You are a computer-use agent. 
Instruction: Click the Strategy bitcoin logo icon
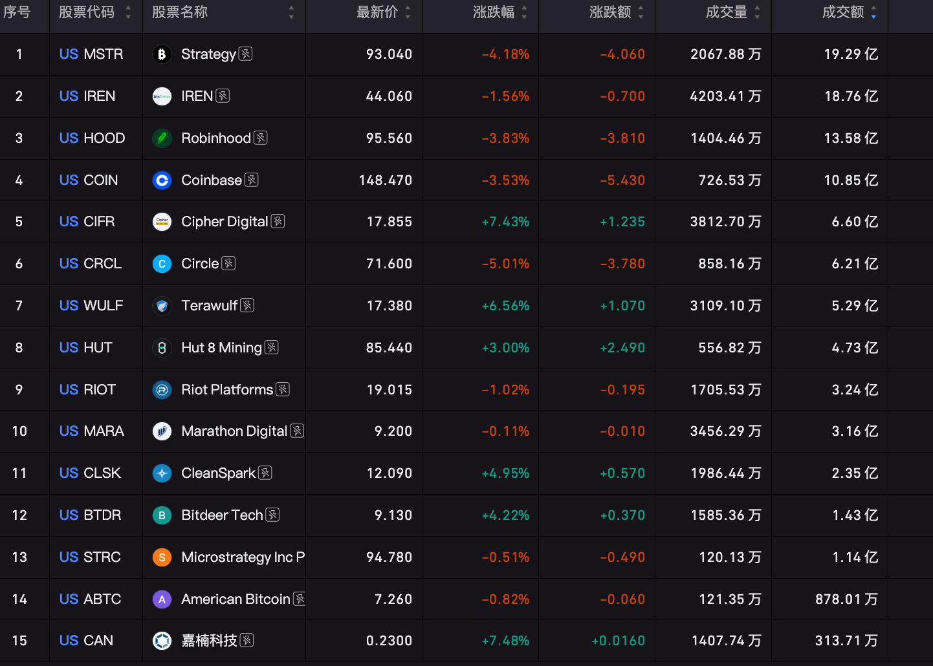162,54
